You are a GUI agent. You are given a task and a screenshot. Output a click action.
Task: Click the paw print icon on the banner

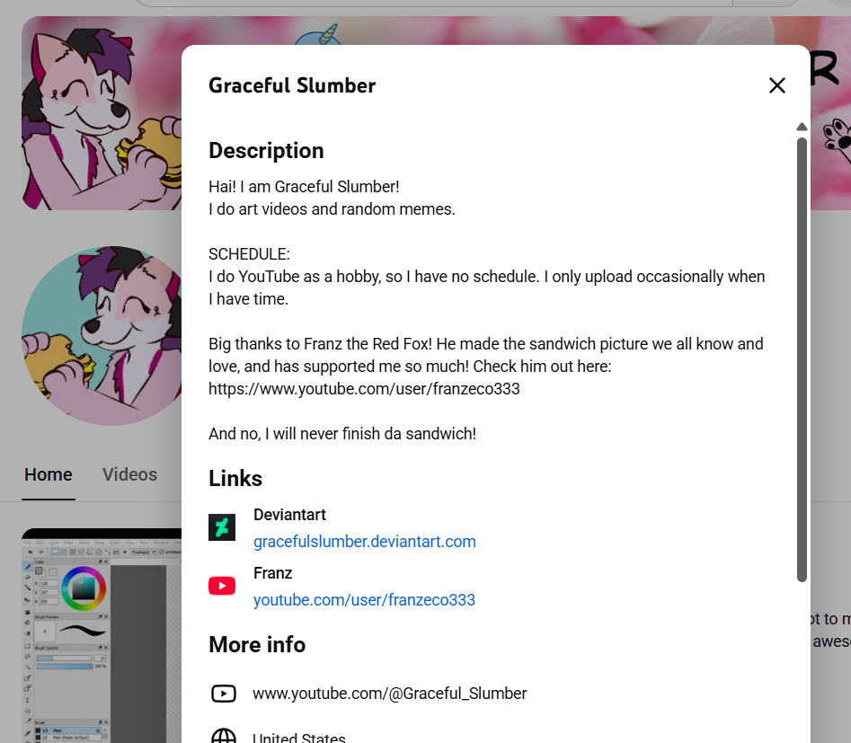(837, 137)
